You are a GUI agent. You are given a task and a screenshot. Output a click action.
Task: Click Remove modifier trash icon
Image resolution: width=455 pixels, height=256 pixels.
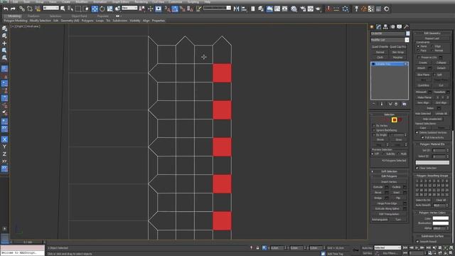tap(396, 104)
